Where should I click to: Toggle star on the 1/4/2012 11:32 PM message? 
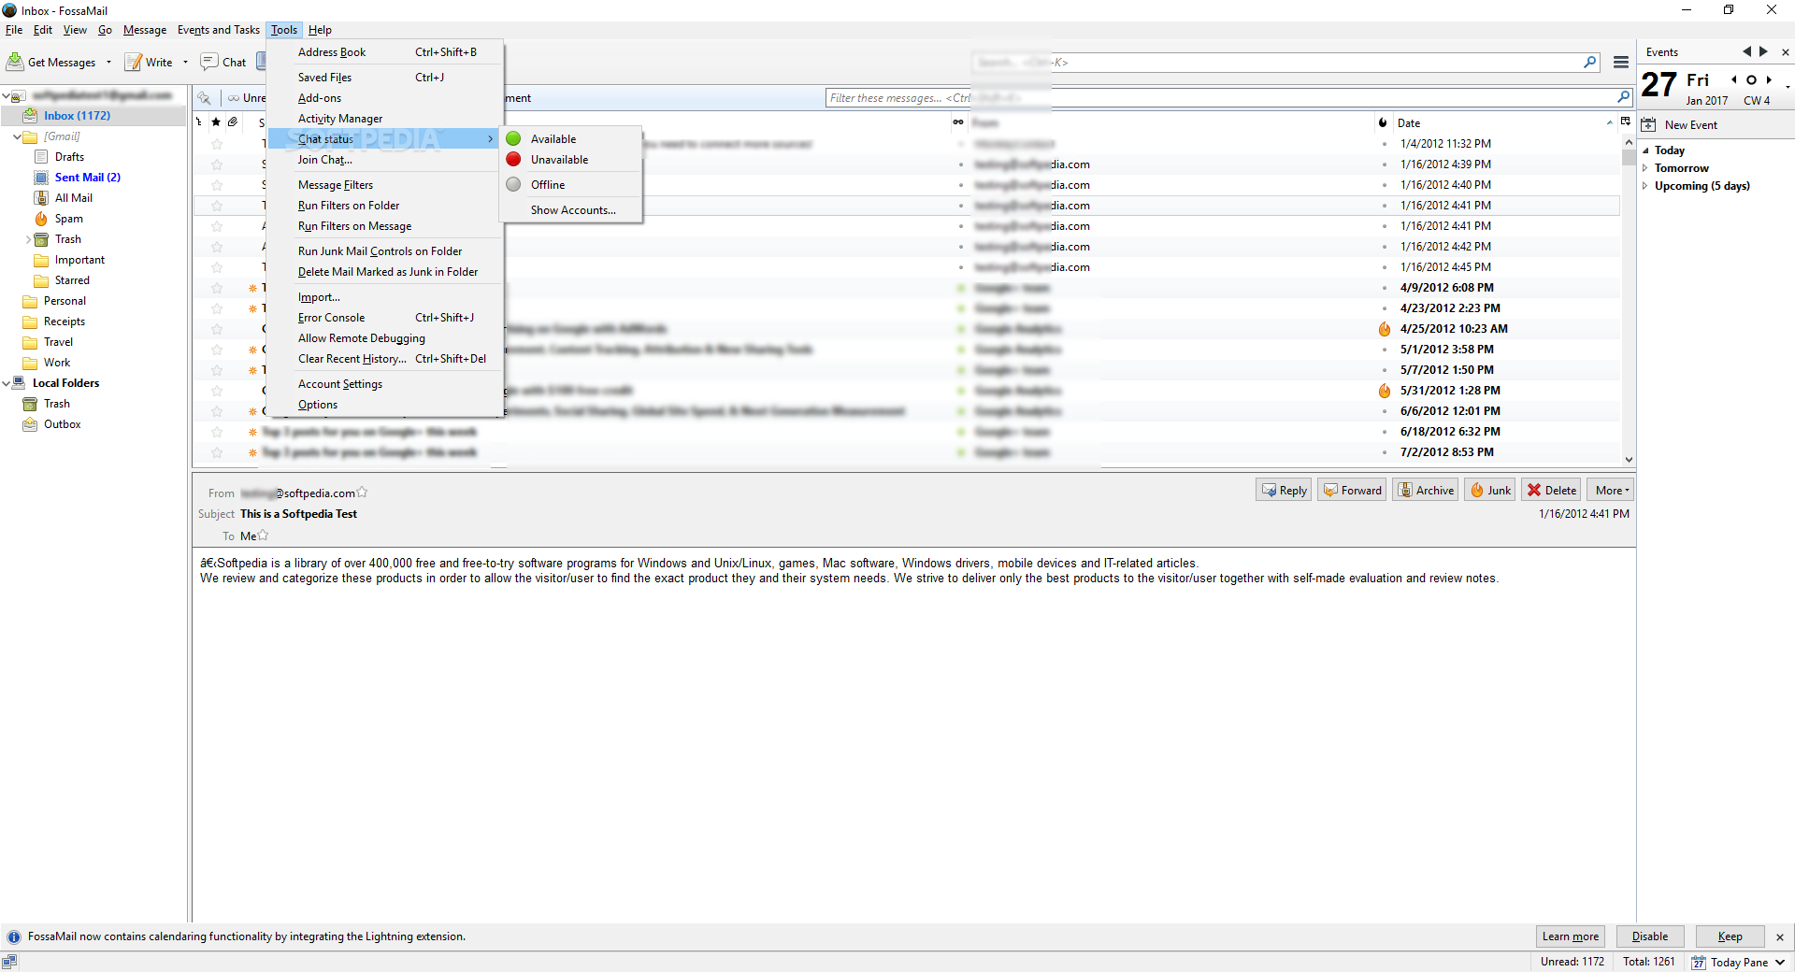tap(217, 144)
